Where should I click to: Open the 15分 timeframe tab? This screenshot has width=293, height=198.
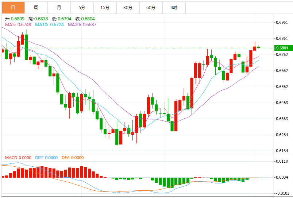[105, 8]
